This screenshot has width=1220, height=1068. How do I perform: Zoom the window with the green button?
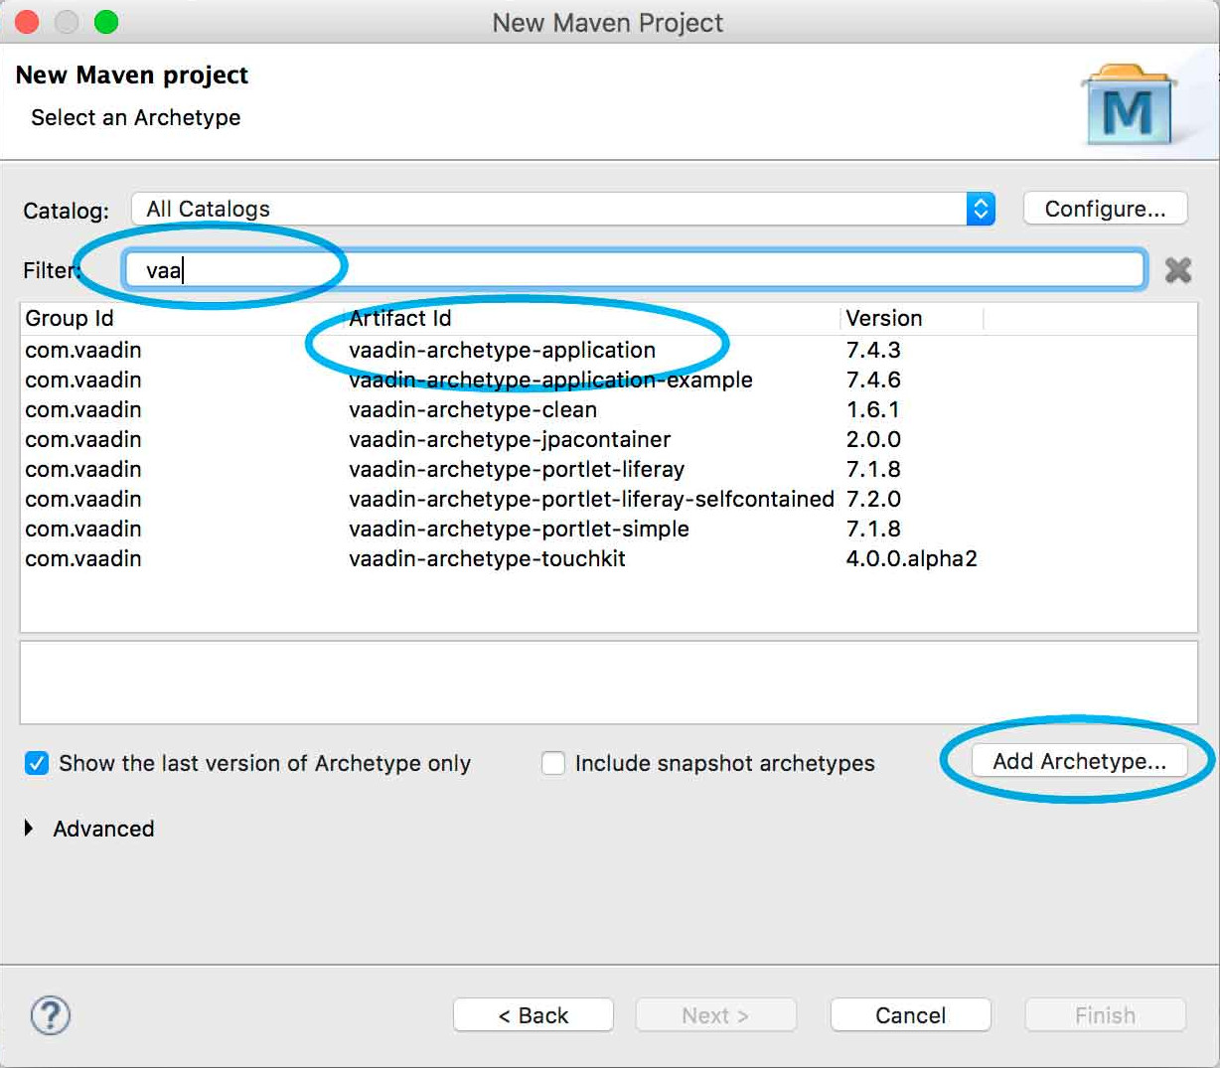[106, 22]
